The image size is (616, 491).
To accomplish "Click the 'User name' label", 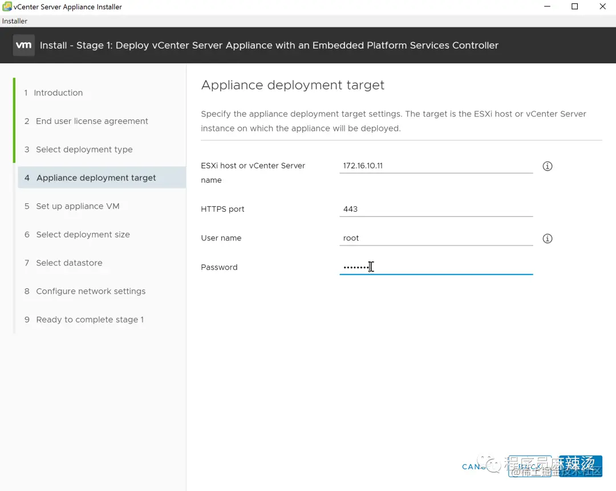I will (x=221, y=238).
